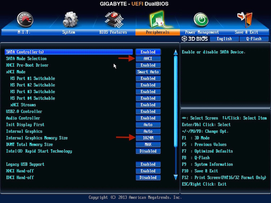Select the DVMT Total Memory Size label

pos(29,145)
